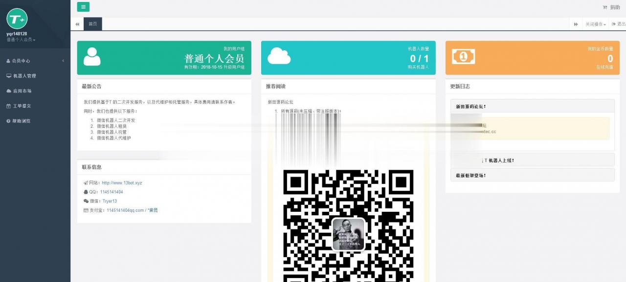Expand the 最新框架登场! log entry

532,175
